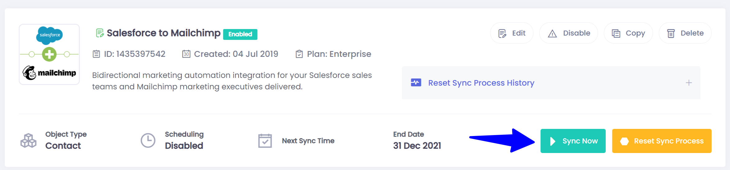This screenshot has height=170, width=730.
Task: Click the pulse icon beside Reset Sync History
Action: click(x=416, y=83)
